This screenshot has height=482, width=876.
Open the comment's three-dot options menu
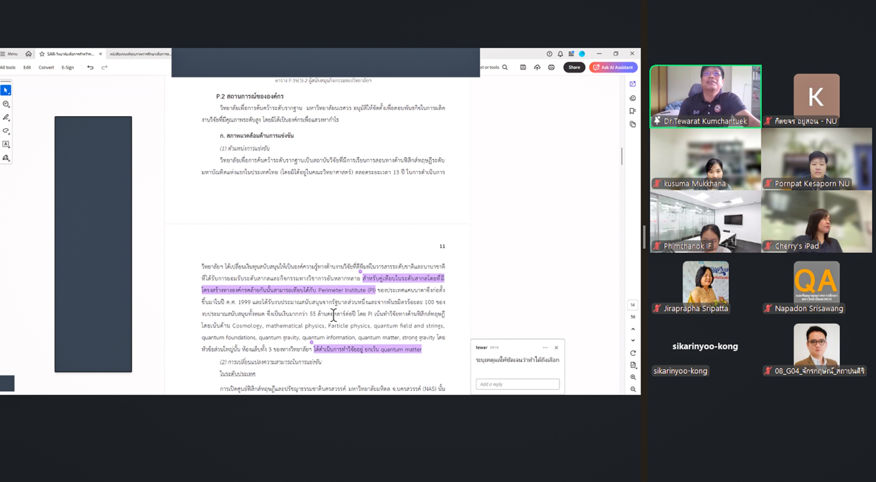pos(545,348)
